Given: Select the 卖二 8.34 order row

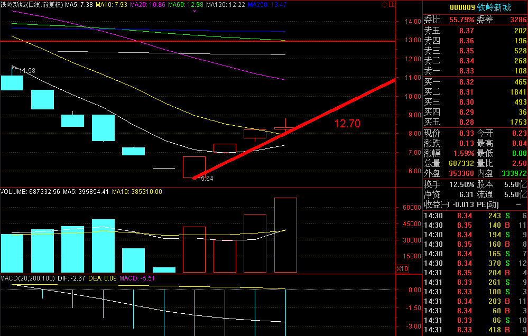Looking at the screenshot, I should pos(475,61).
